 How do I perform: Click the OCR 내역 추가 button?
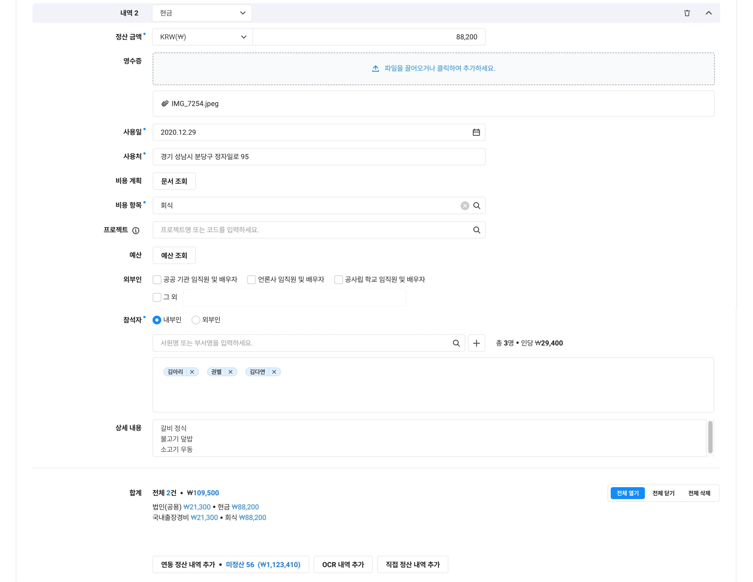(x=343, y=564)
